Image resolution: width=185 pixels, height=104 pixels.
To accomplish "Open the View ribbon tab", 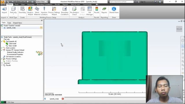I will (x=23, y=5).
